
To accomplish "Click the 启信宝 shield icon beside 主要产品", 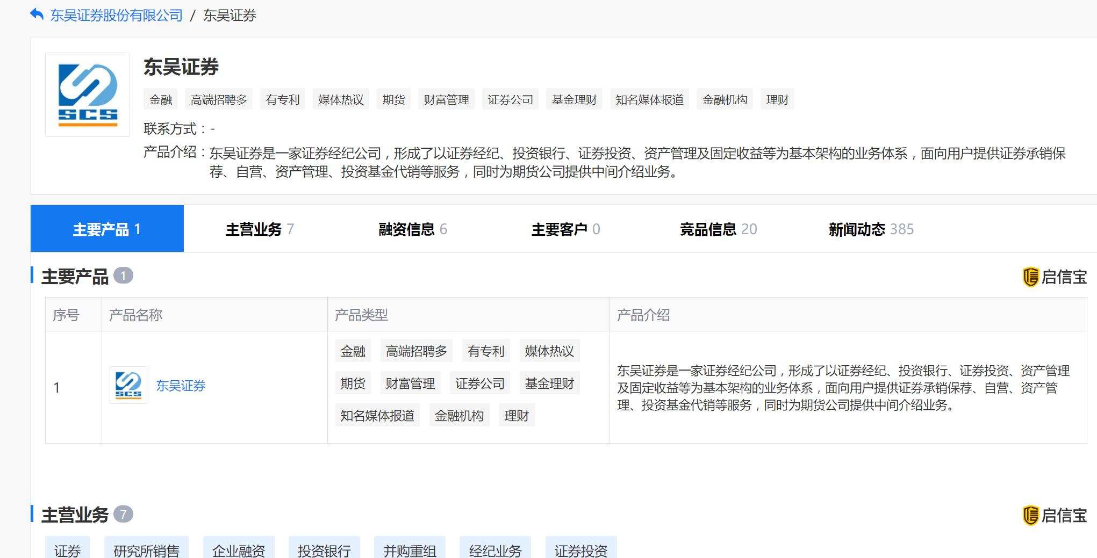I will click(x=1030, y=277).
